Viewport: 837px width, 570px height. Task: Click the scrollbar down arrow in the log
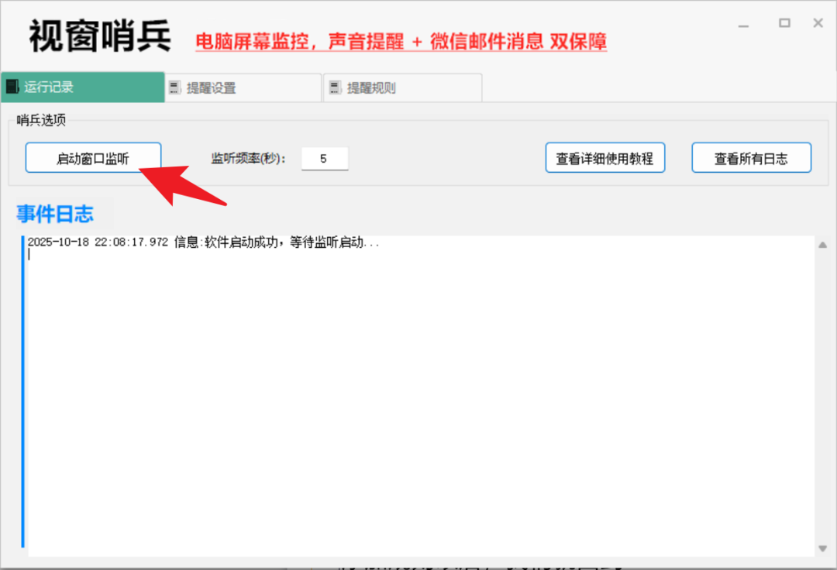coord(823,549)
